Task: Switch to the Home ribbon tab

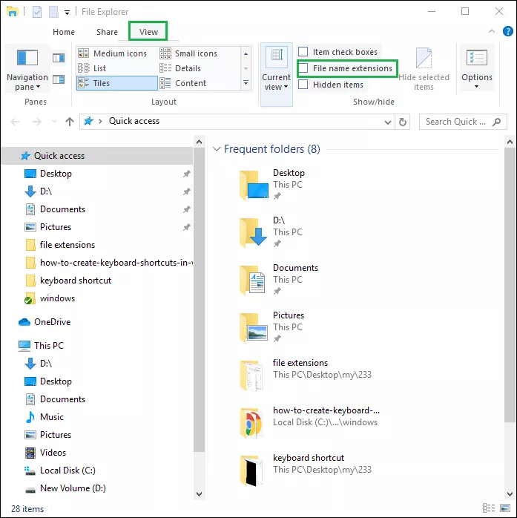Action: tap(64, 32)
